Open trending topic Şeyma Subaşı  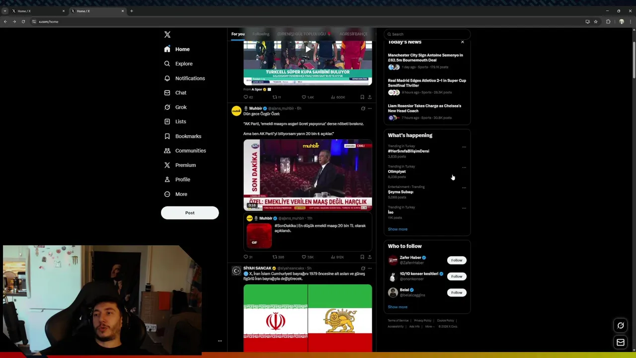pyautogui.click(x=400, y=192)
